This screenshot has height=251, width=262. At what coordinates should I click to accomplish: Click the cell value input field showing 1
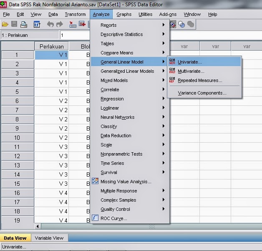pos(75,35)
